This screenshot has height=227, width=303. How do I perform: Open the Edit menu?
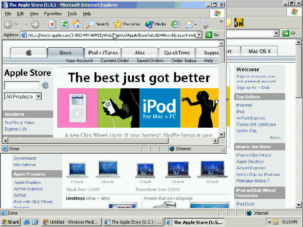click(20, 14)
